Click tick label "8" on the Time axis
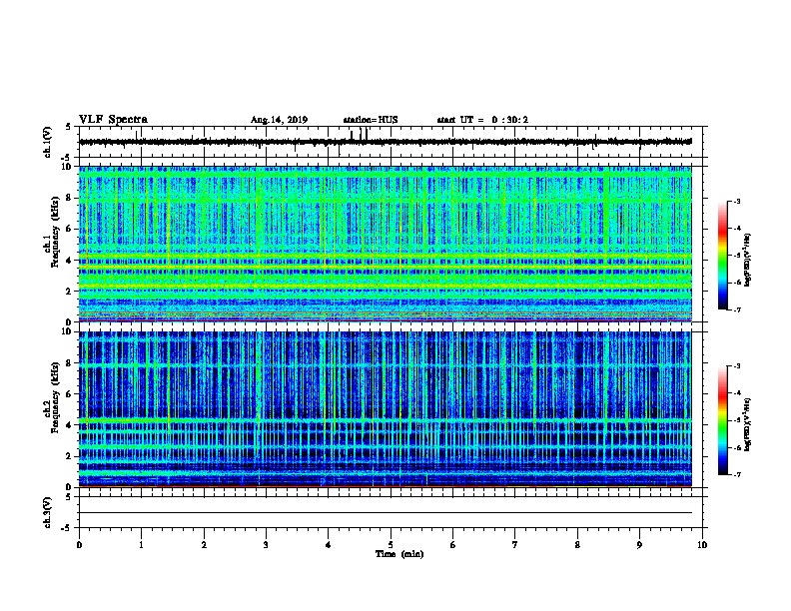 (x=577, y=545)
